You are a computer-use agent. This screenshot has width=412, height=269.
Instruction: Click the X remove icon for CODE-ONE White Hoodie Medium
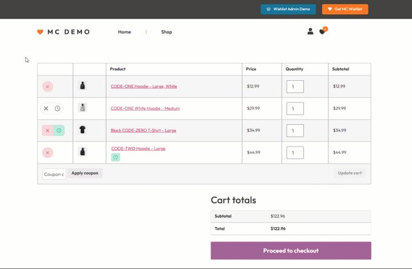pyautogui.click(x=46, y=109)
